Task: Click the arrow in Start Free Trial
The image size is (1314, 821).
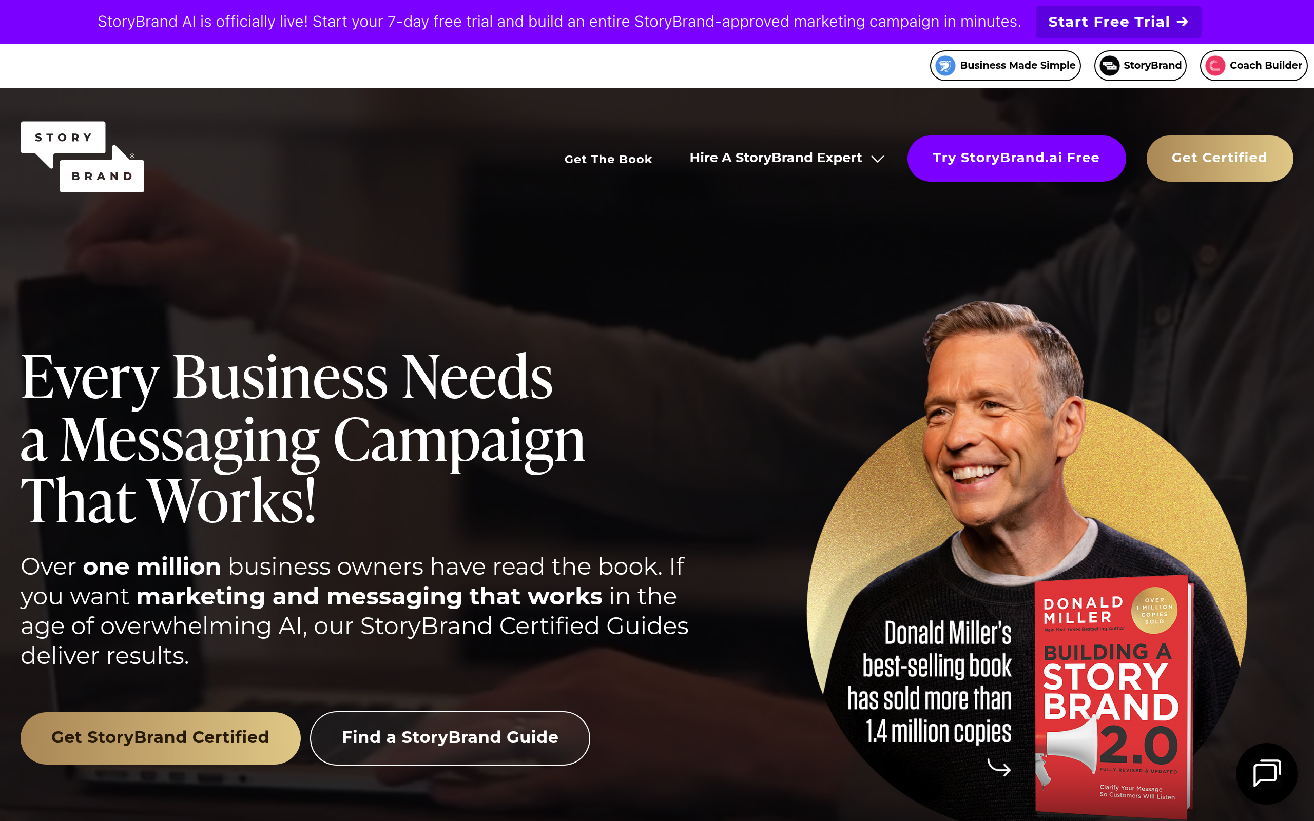Action: [x=1183, y=22]
